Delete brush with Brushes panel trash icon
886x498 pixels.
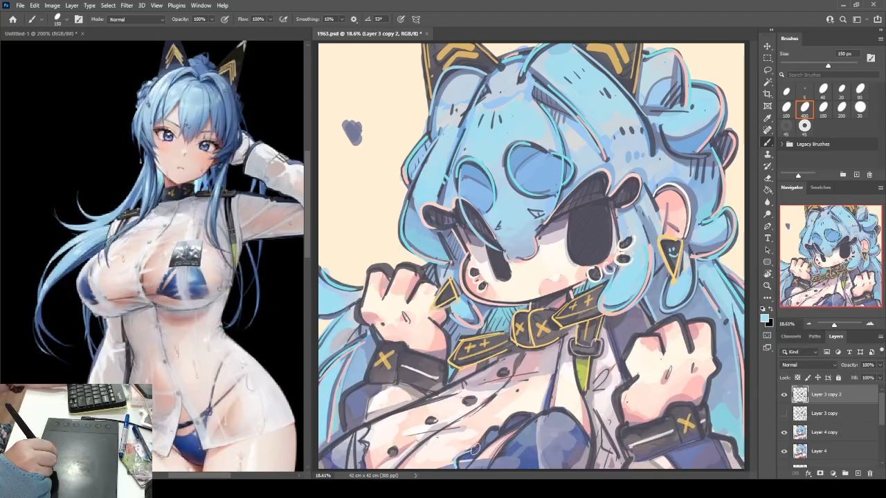870,175
